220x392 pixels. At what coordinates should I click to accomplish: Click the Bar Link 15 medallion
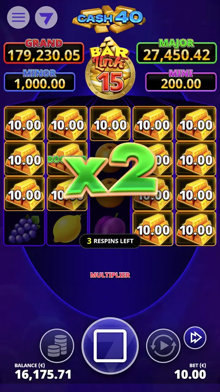tap(110, 69)
